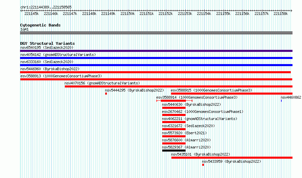
Task: Open the nsv4062211 (gnomADStructuralVariants) label
Action: pos(200,119)
